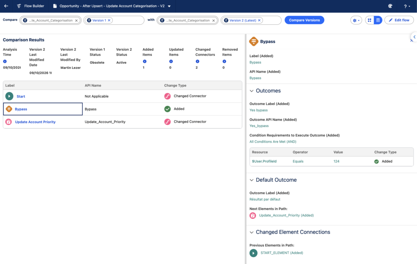Click the pencil icon on Edit flow
Image resolution: width=417 pixels, height=264 pixels.
[x=391, y=20]
